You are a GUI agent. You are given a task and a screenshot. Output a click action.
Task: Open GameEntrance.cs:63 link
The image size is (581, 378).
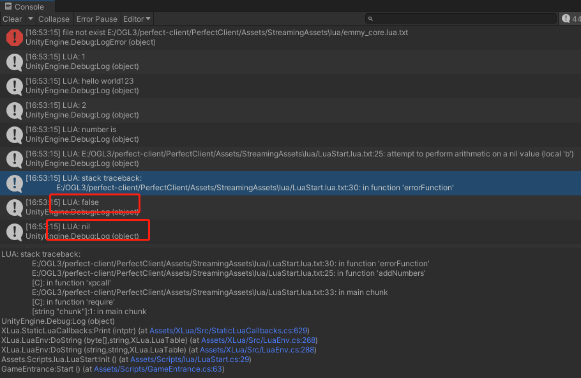click(x=158, y=369)
